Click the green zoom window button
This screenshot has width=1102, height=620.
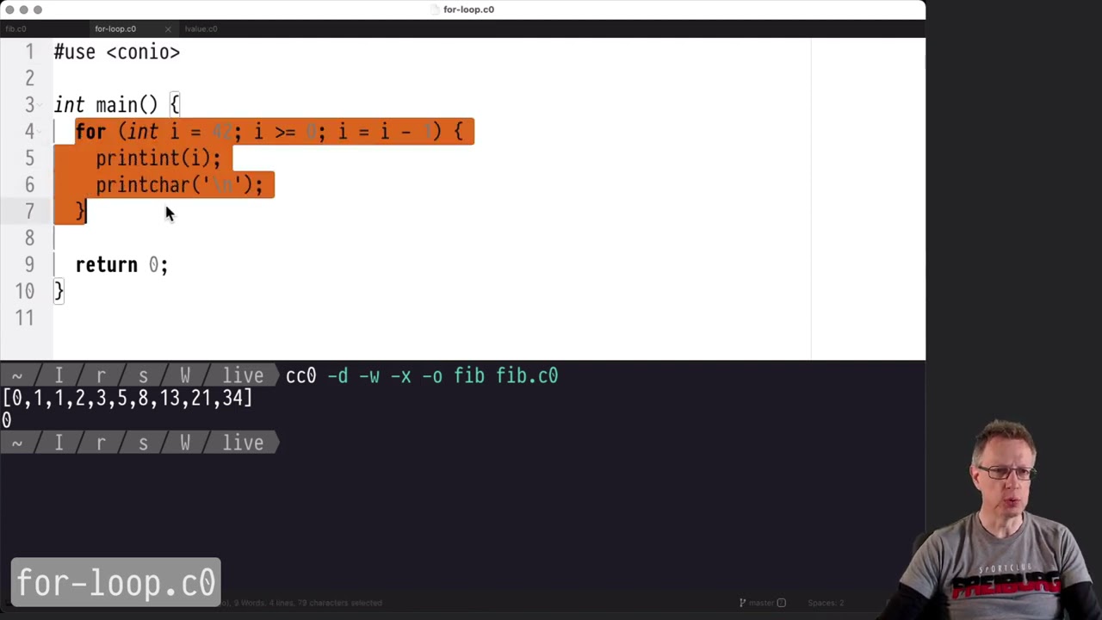click(38, 9)
